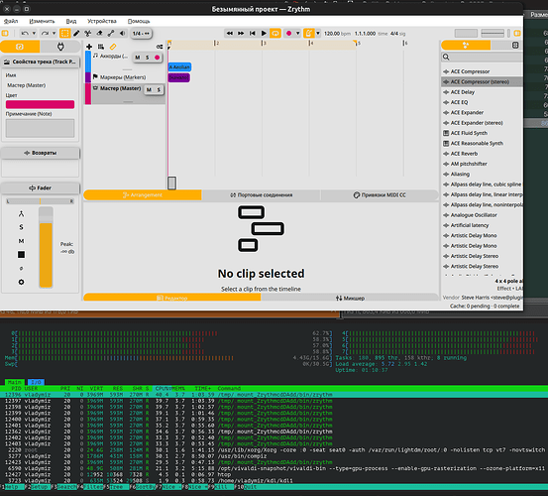Select the pencil Edit tool
Image resolution: width=548 pixels, height=496 pixels.
tap(76, 33)
